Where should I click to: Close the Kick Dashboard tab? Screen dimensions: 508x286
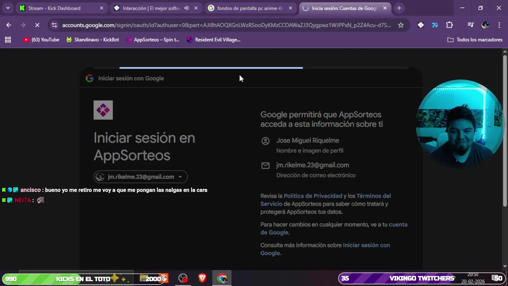(101, 8)
